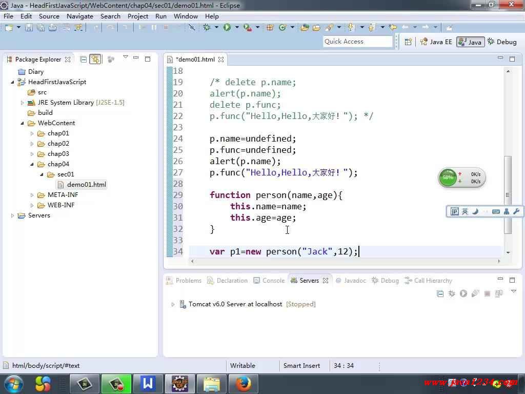Screen dimensions: 525x394
Task: Switch to the Console tab
Action: pos(269,281)
